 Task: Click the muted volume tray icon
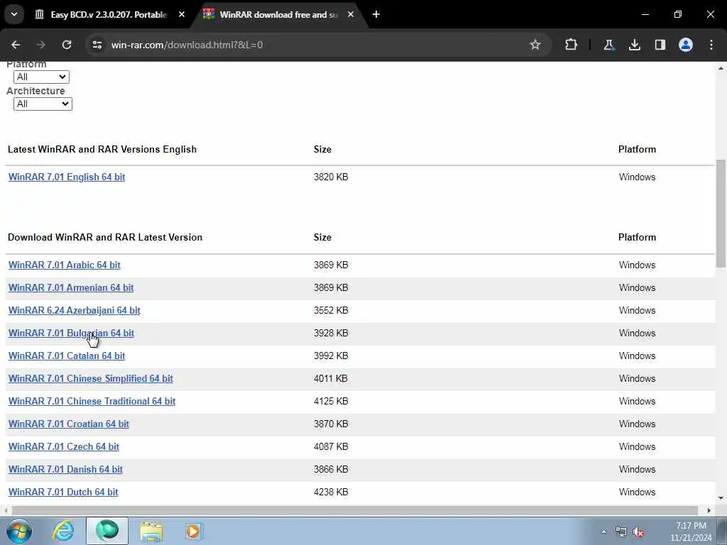638,532
